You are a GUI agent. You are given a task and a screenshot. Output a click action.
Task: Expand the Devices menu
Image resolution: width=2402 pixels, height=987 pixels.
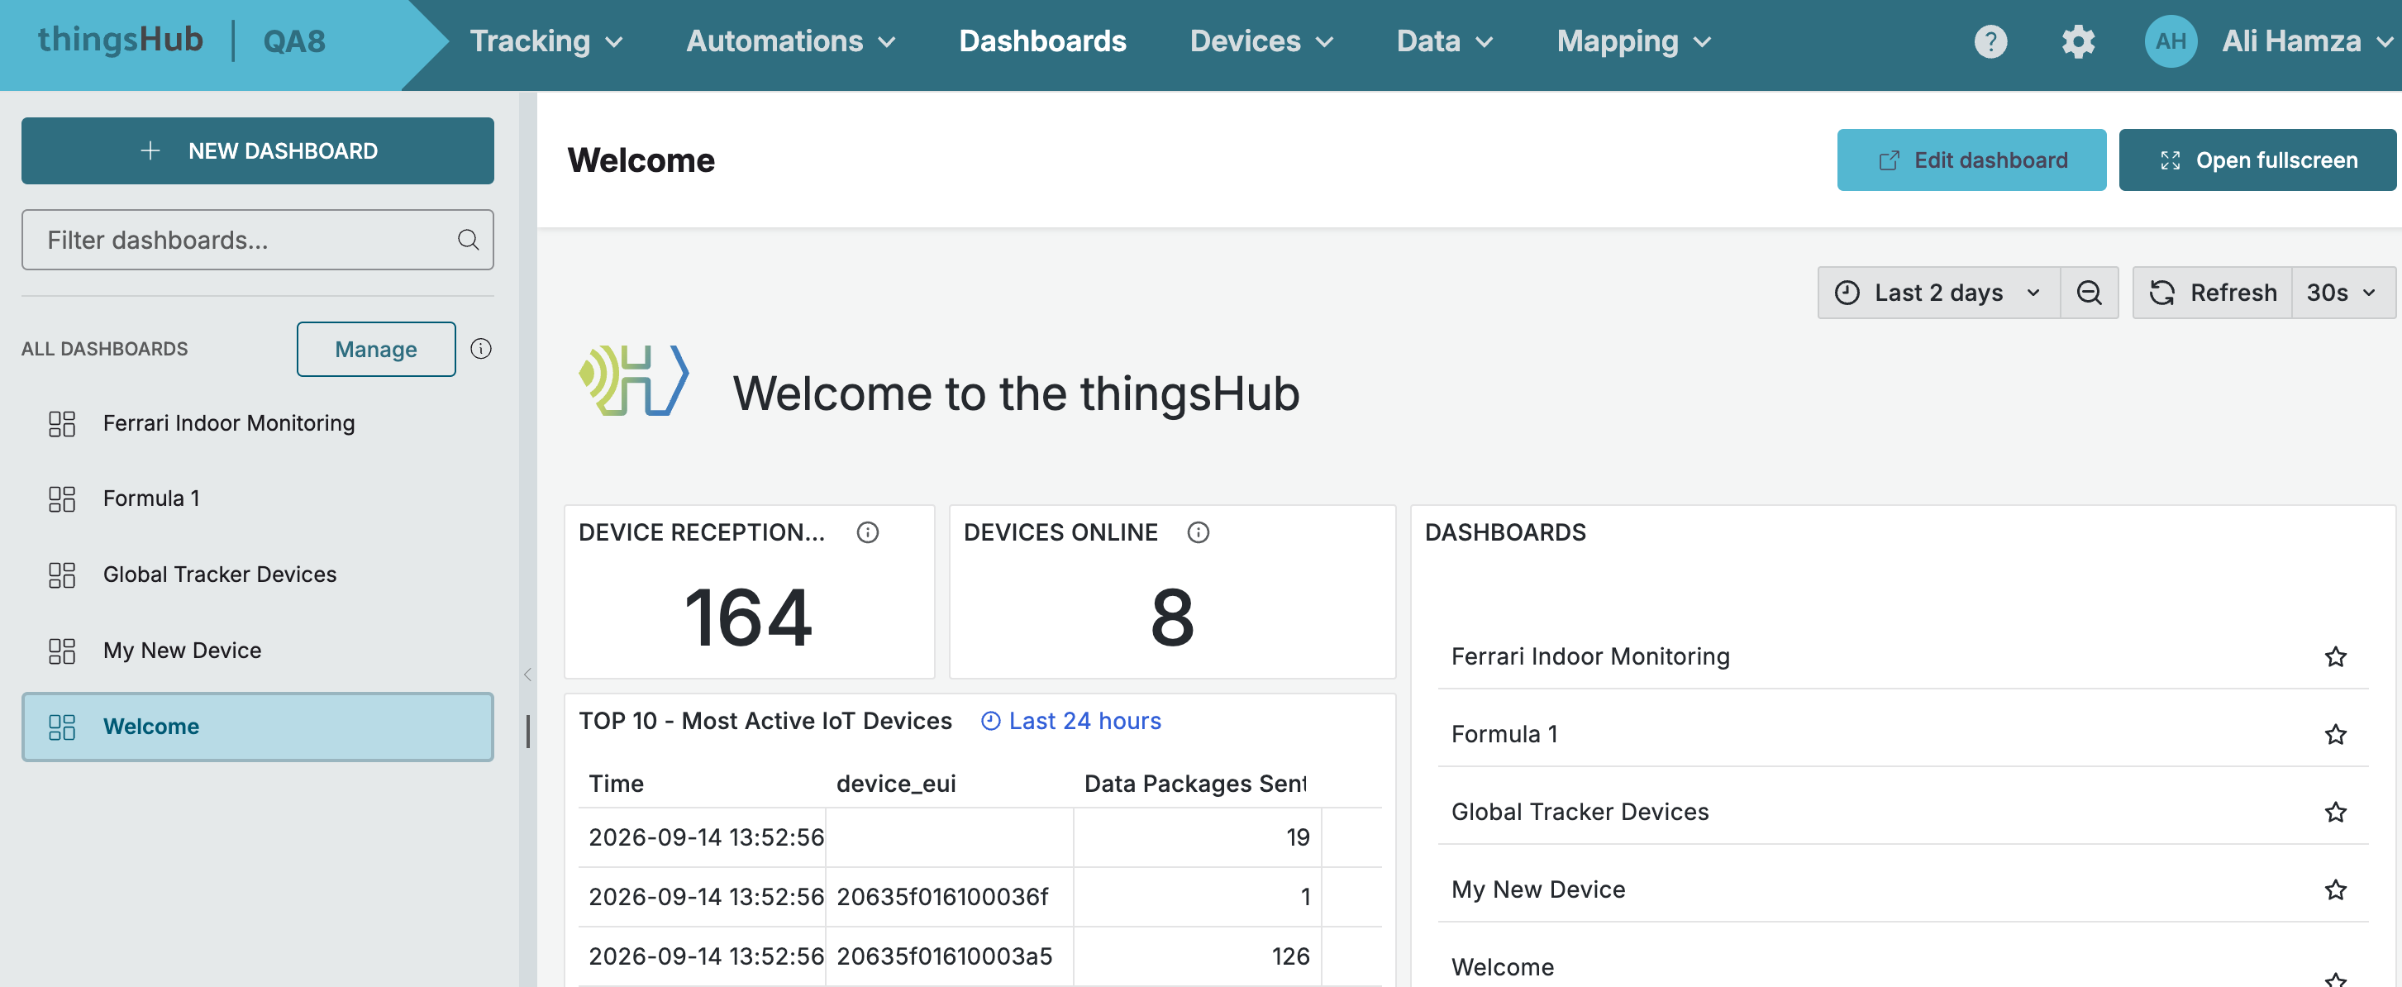point(1261,41)
